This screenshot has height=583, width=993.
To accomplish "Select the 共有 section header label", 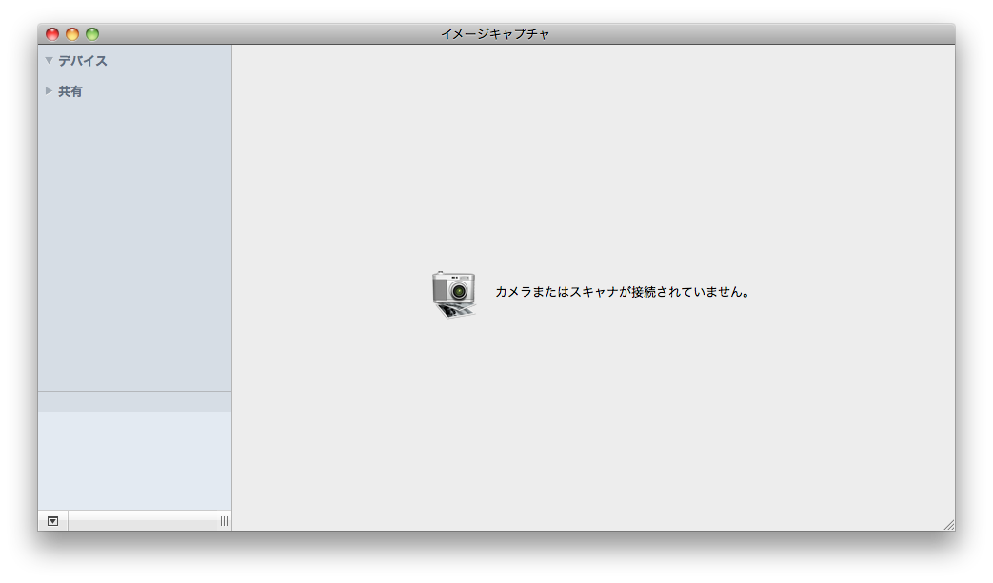I will [70, 91].
